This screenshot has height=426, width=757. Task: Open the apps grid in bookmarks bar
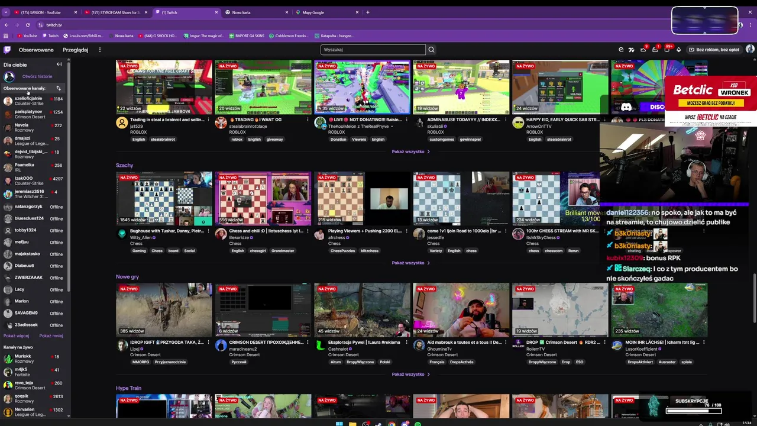[7, 35]
